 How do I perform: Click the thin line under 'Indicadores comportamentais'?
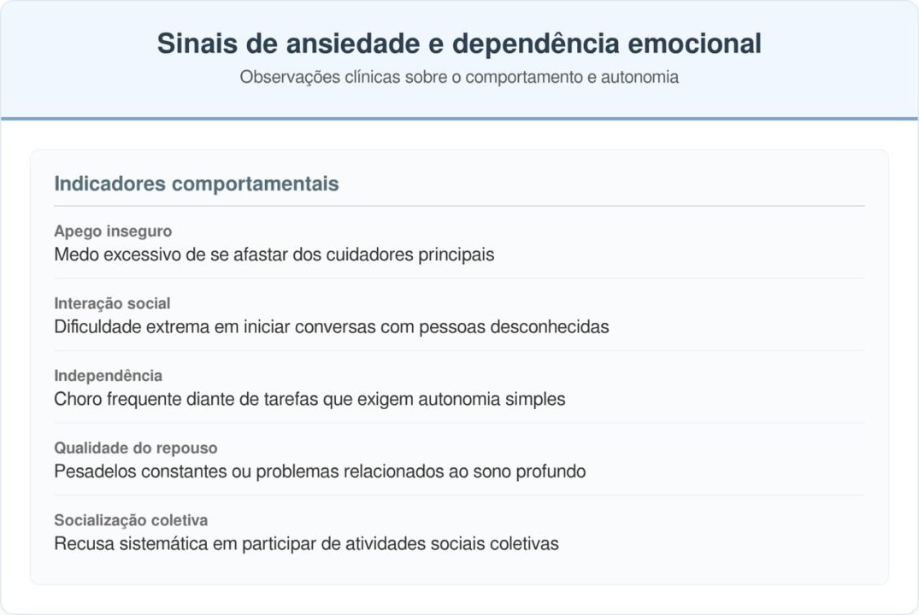coord(459,206)
